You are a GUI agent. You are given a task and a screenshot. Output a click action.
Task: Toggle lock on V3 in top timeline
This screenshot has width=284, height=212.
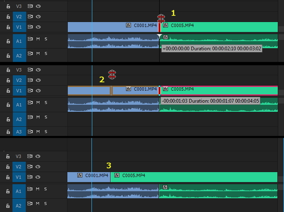tap(8, 6)
